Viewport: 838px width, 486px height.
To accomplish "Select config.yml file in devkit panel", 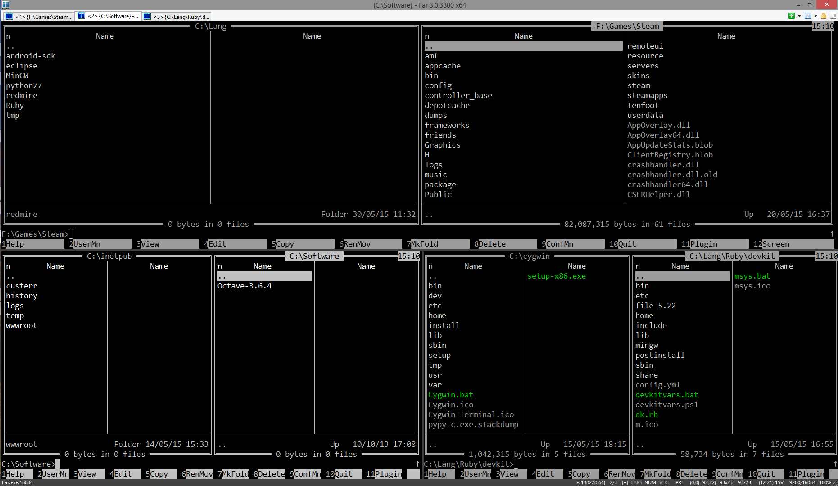I will coord(658,385).
